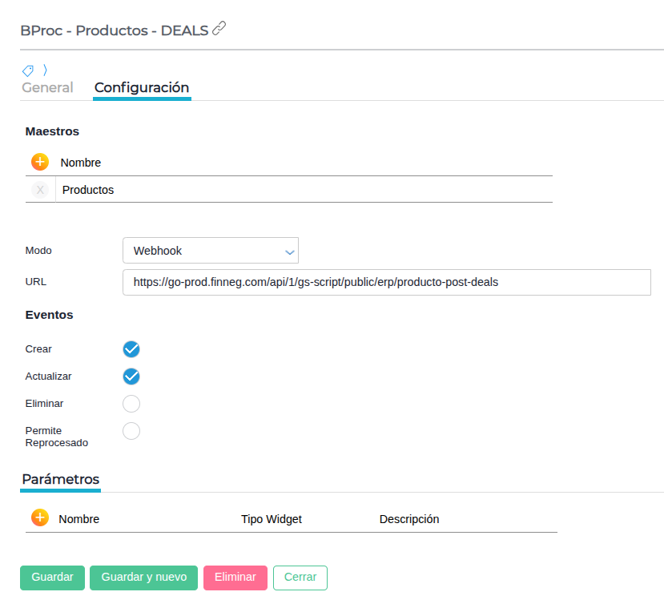Click the Cerrar button
The image size is (664, 608).
pyautogui.click(x=300, y=578)
